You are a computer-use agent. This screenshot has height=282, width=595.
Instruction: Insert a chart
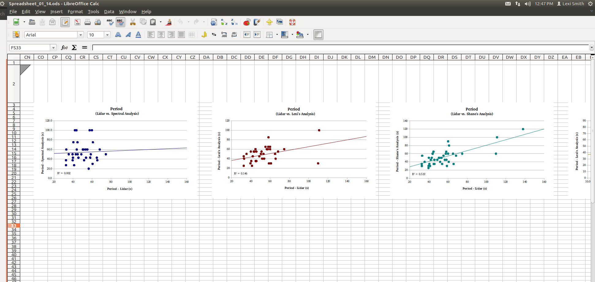pos(247,22)
